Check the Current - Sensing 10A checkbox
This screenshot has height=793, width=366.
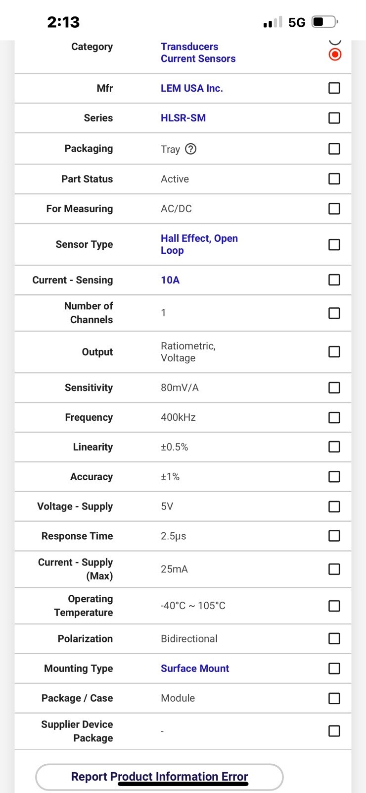pos(334,280)
